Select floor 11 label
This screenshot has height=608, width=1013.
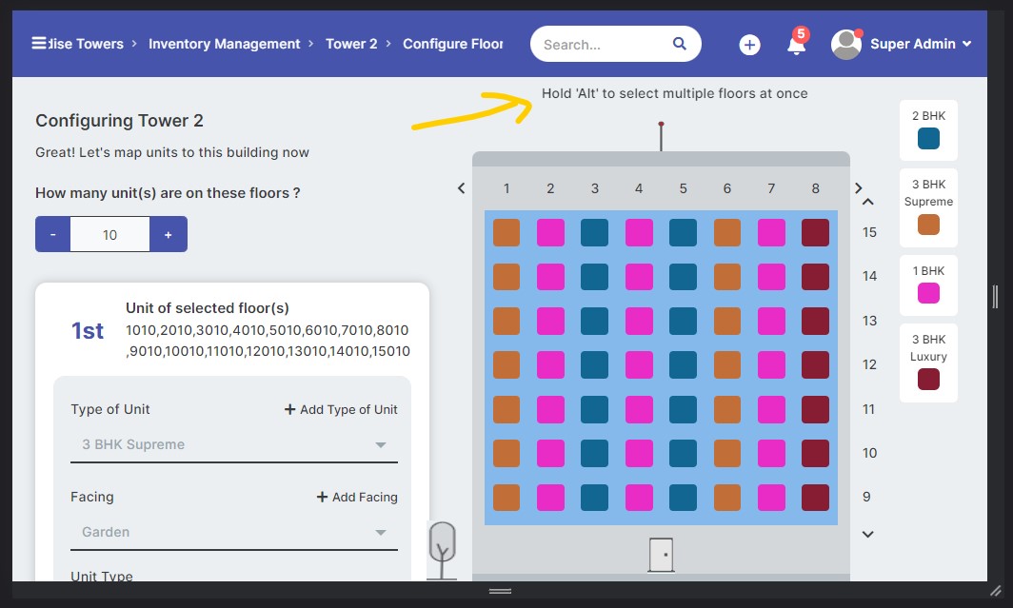point(869,409)
